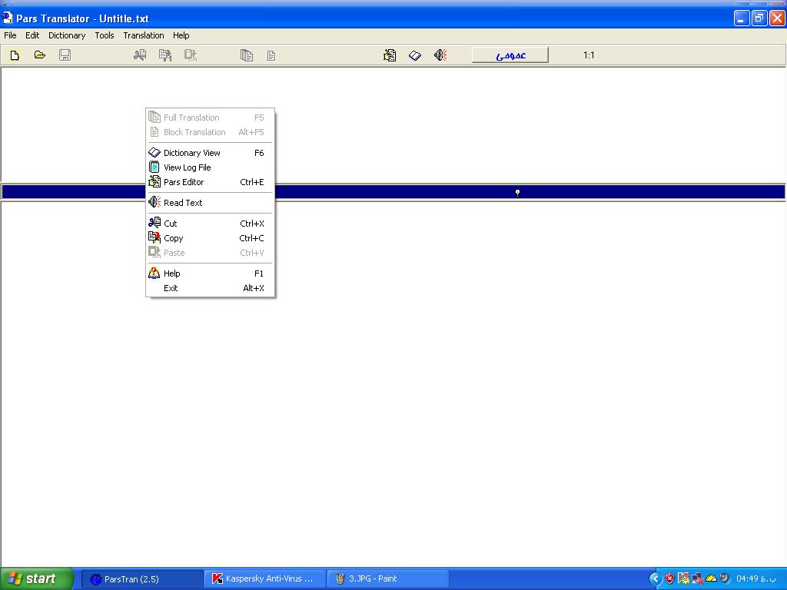Choose Pars Editor in context menu
The height and width of the screenshot is (590, 787).
coord(210,182)
